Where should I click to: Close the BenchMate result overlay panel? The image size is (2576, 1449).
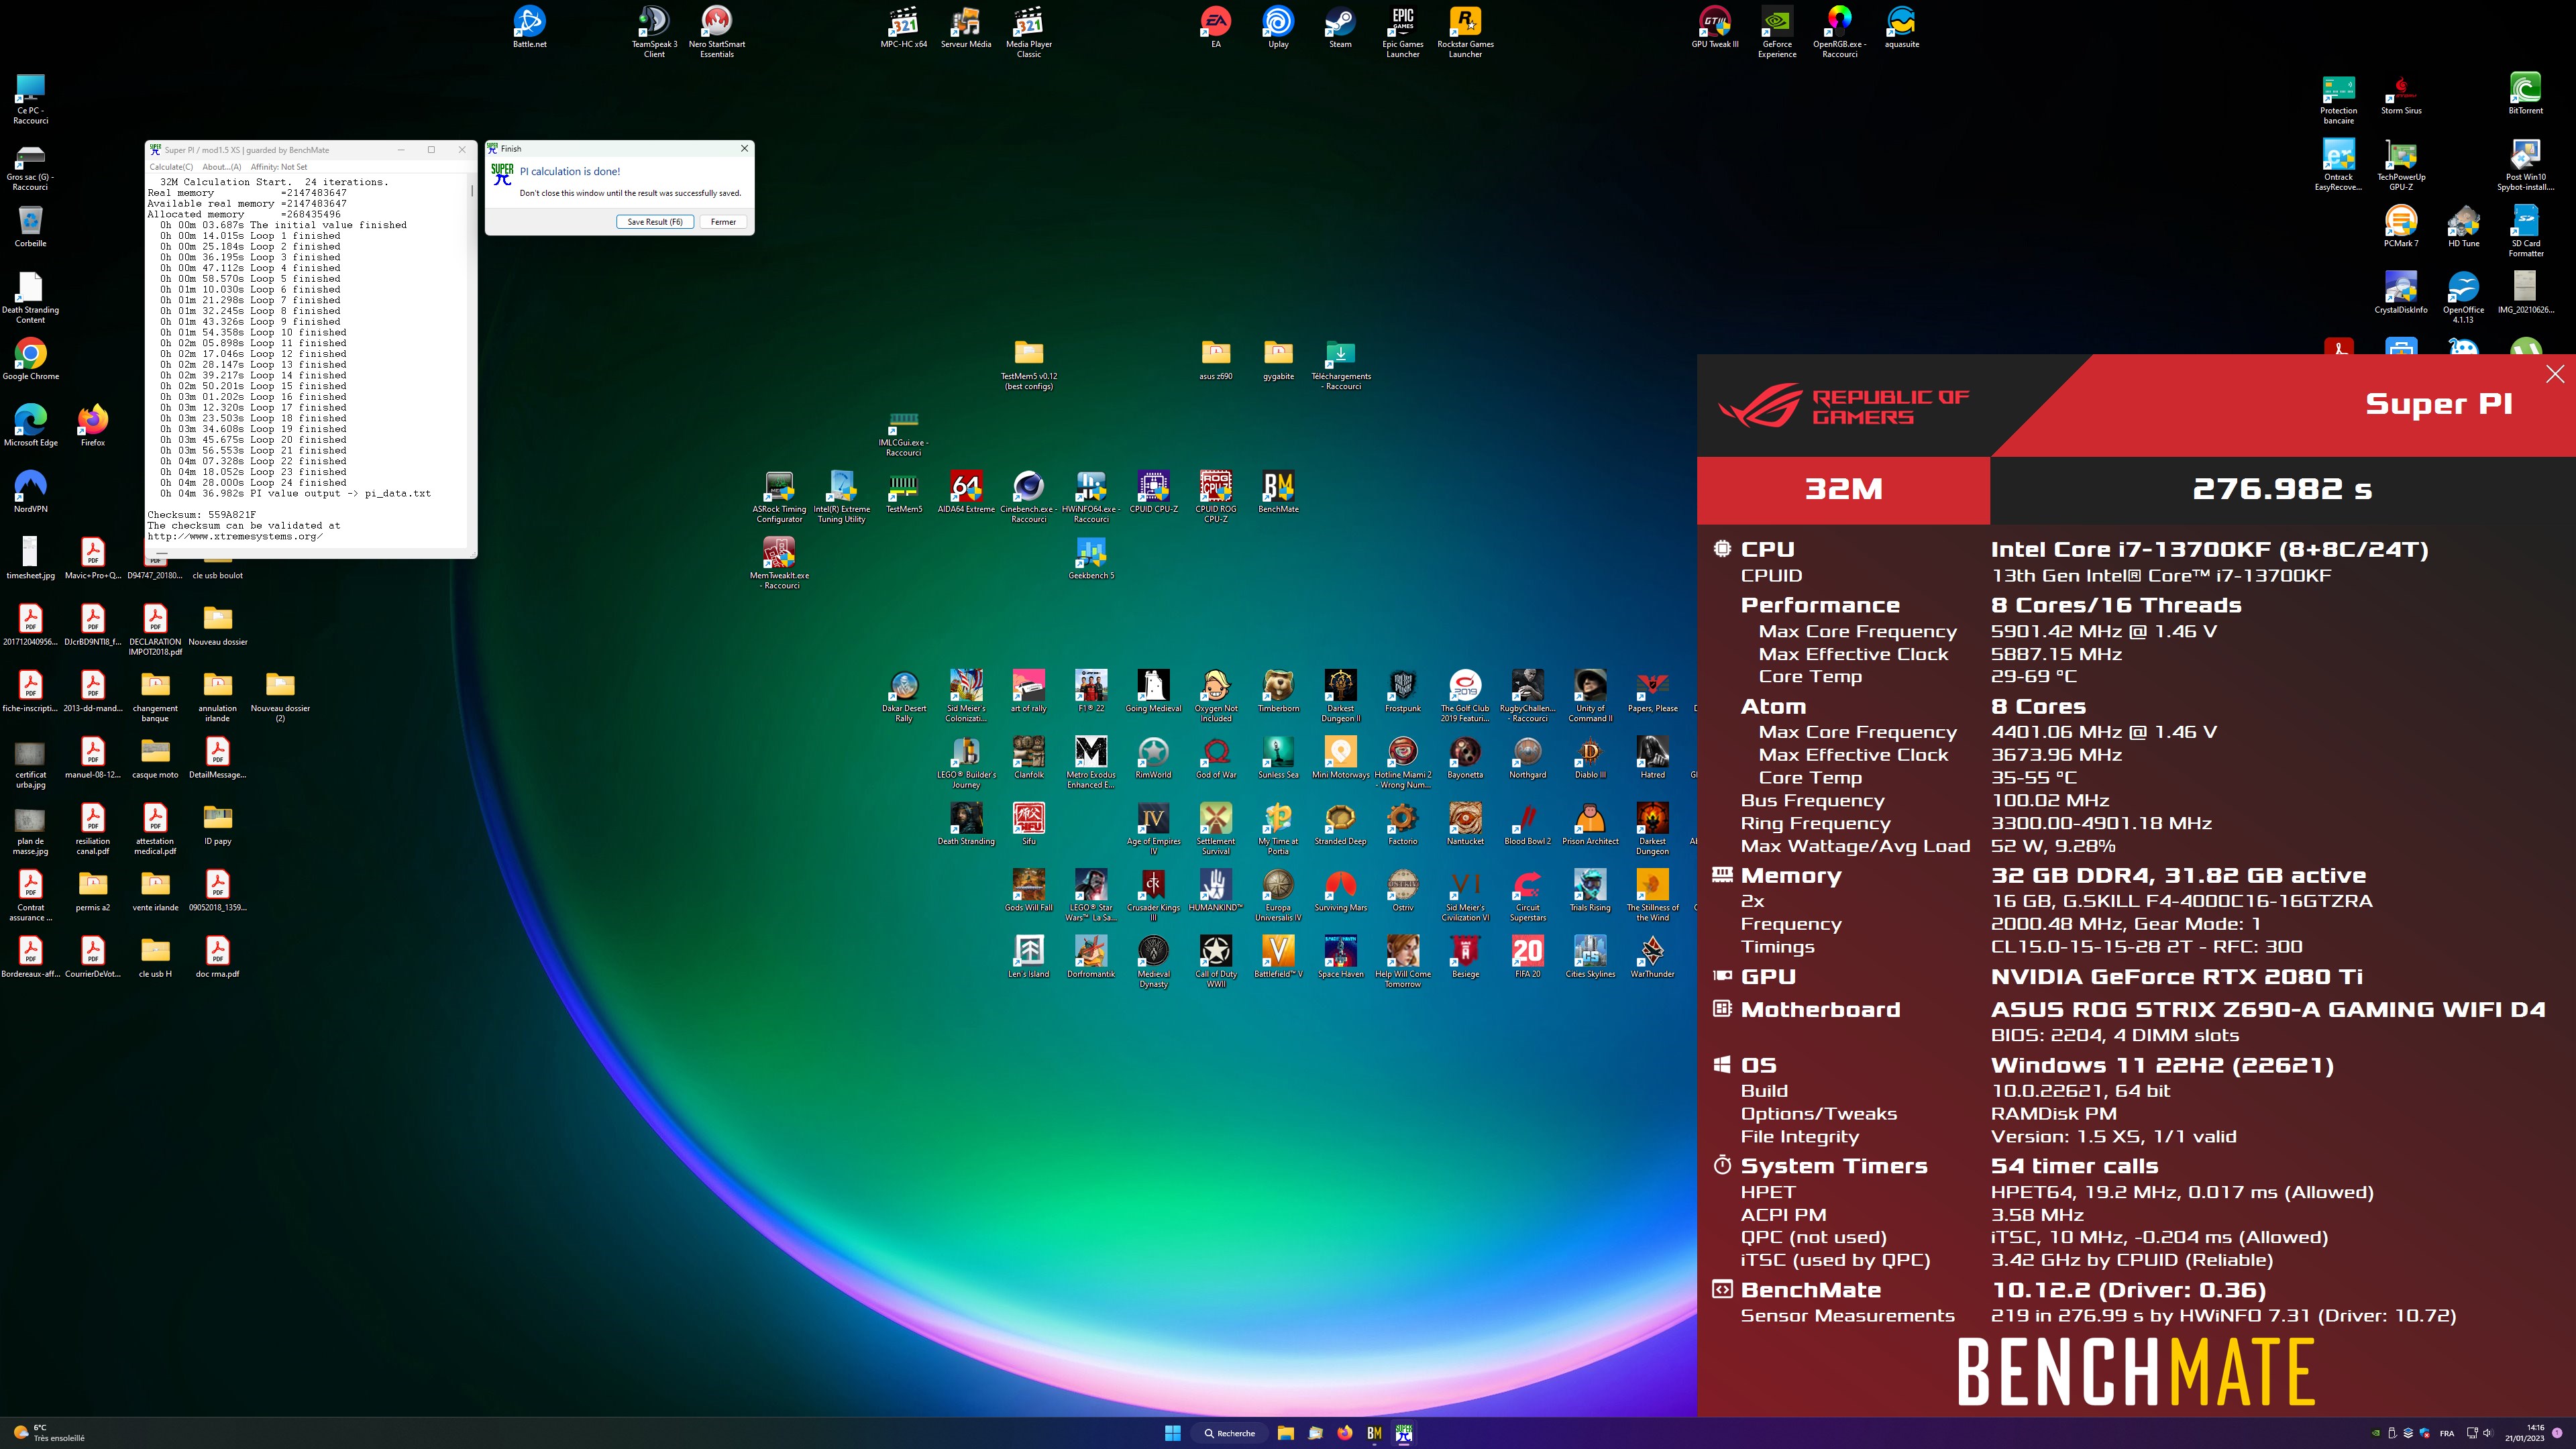point(2555,374)
